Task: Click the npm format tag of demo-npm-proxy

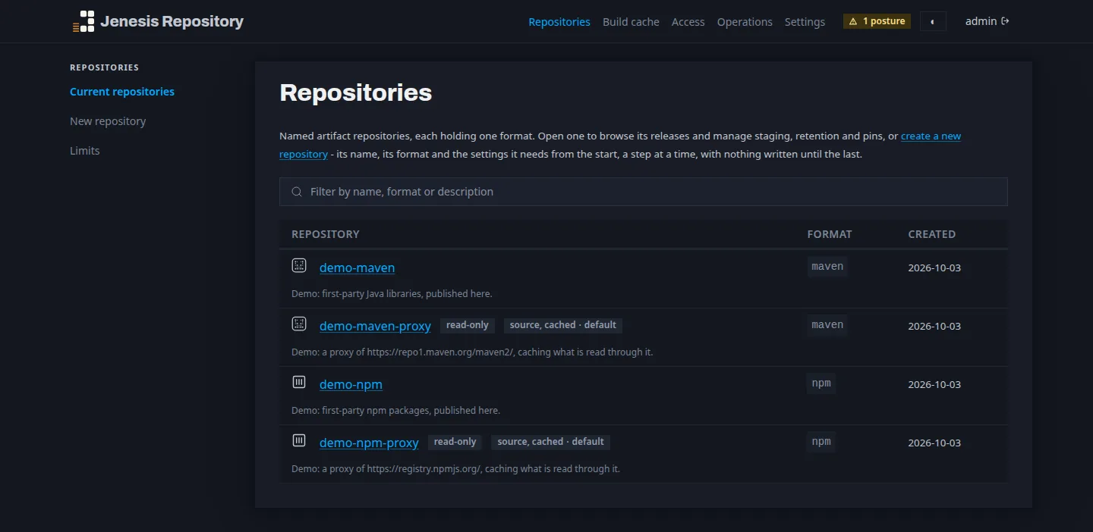Action: tap(821, 442)
